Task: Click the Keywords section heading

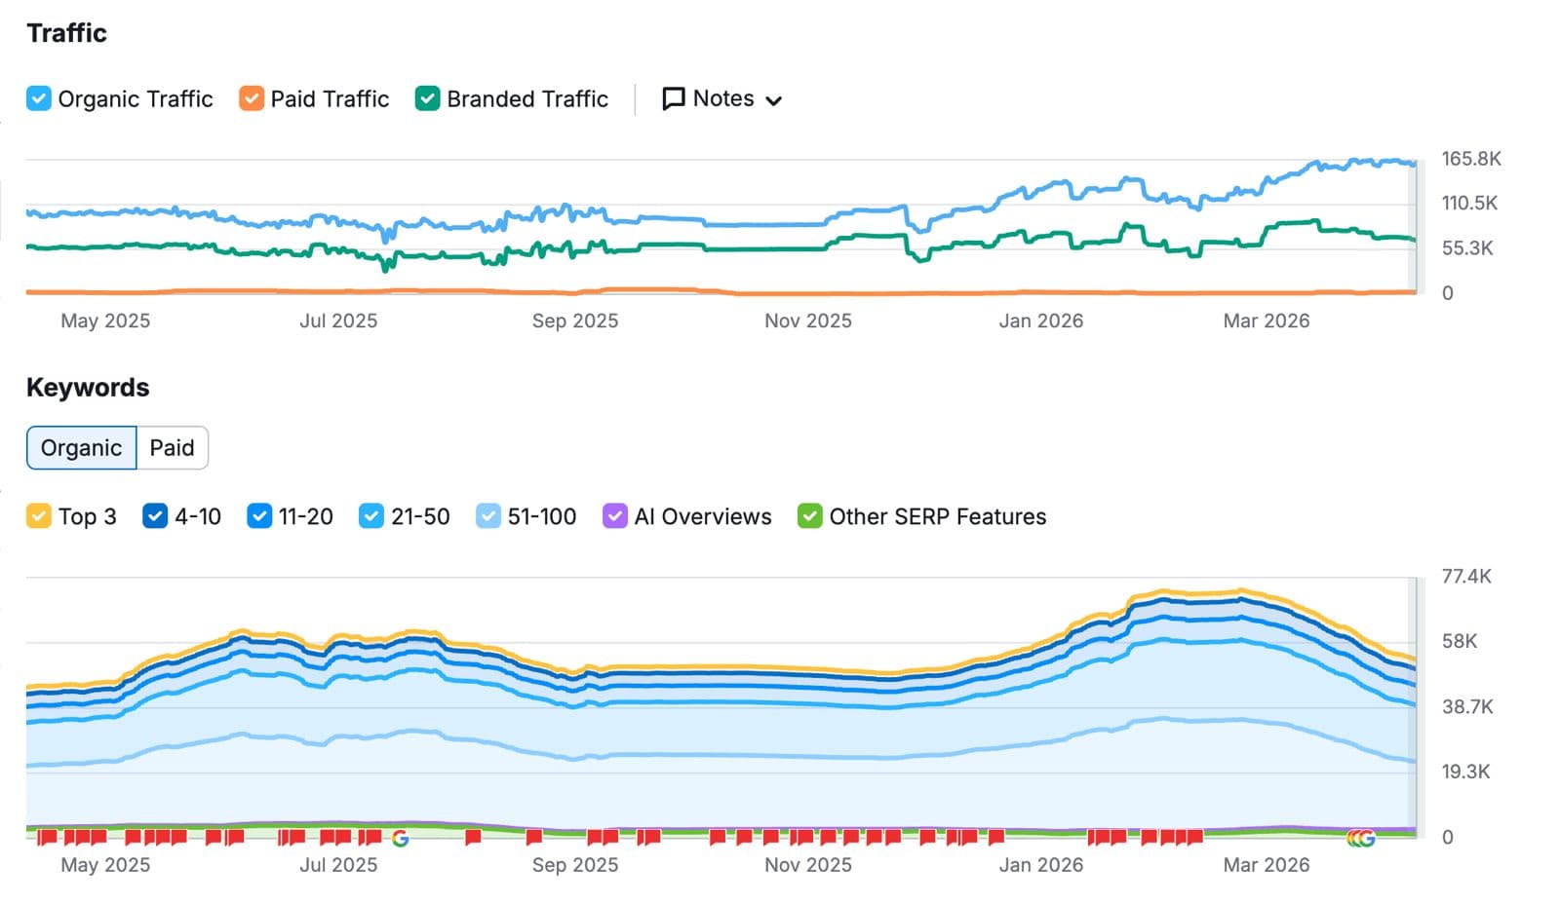Action: pos(88,388)
